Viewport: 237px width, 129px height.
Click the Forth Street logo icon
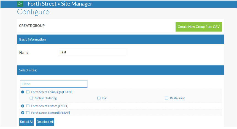(20, 4)
